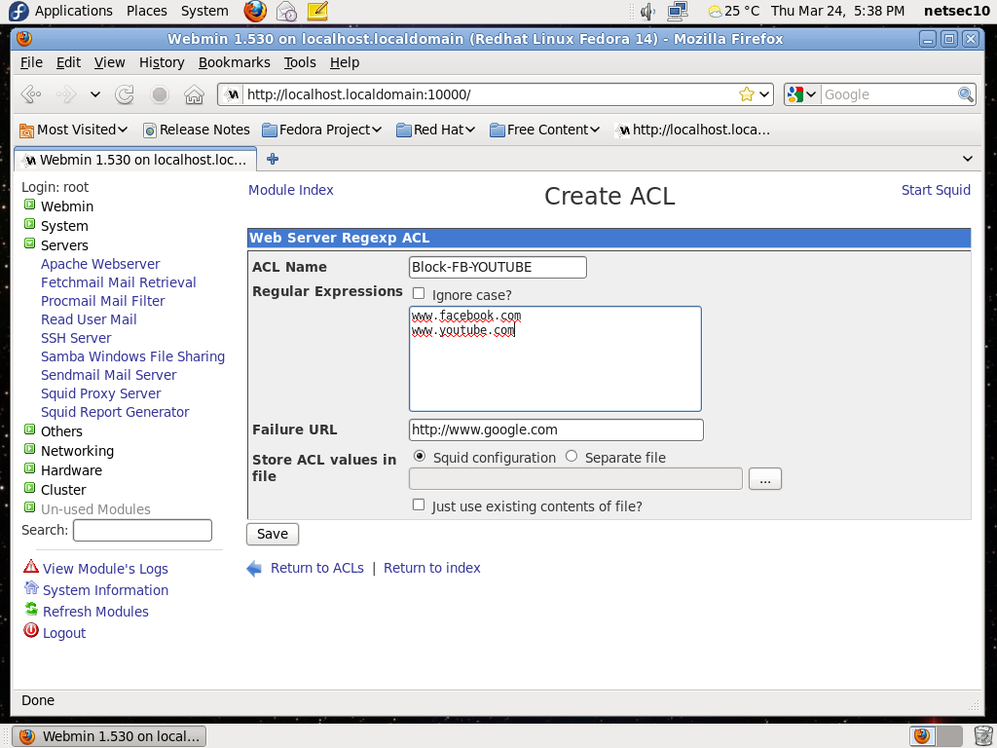Viewport: 997px width, 748px height.
Task: Click the System Information house icon
Action: pyautogui.click(x=31, y=587)
